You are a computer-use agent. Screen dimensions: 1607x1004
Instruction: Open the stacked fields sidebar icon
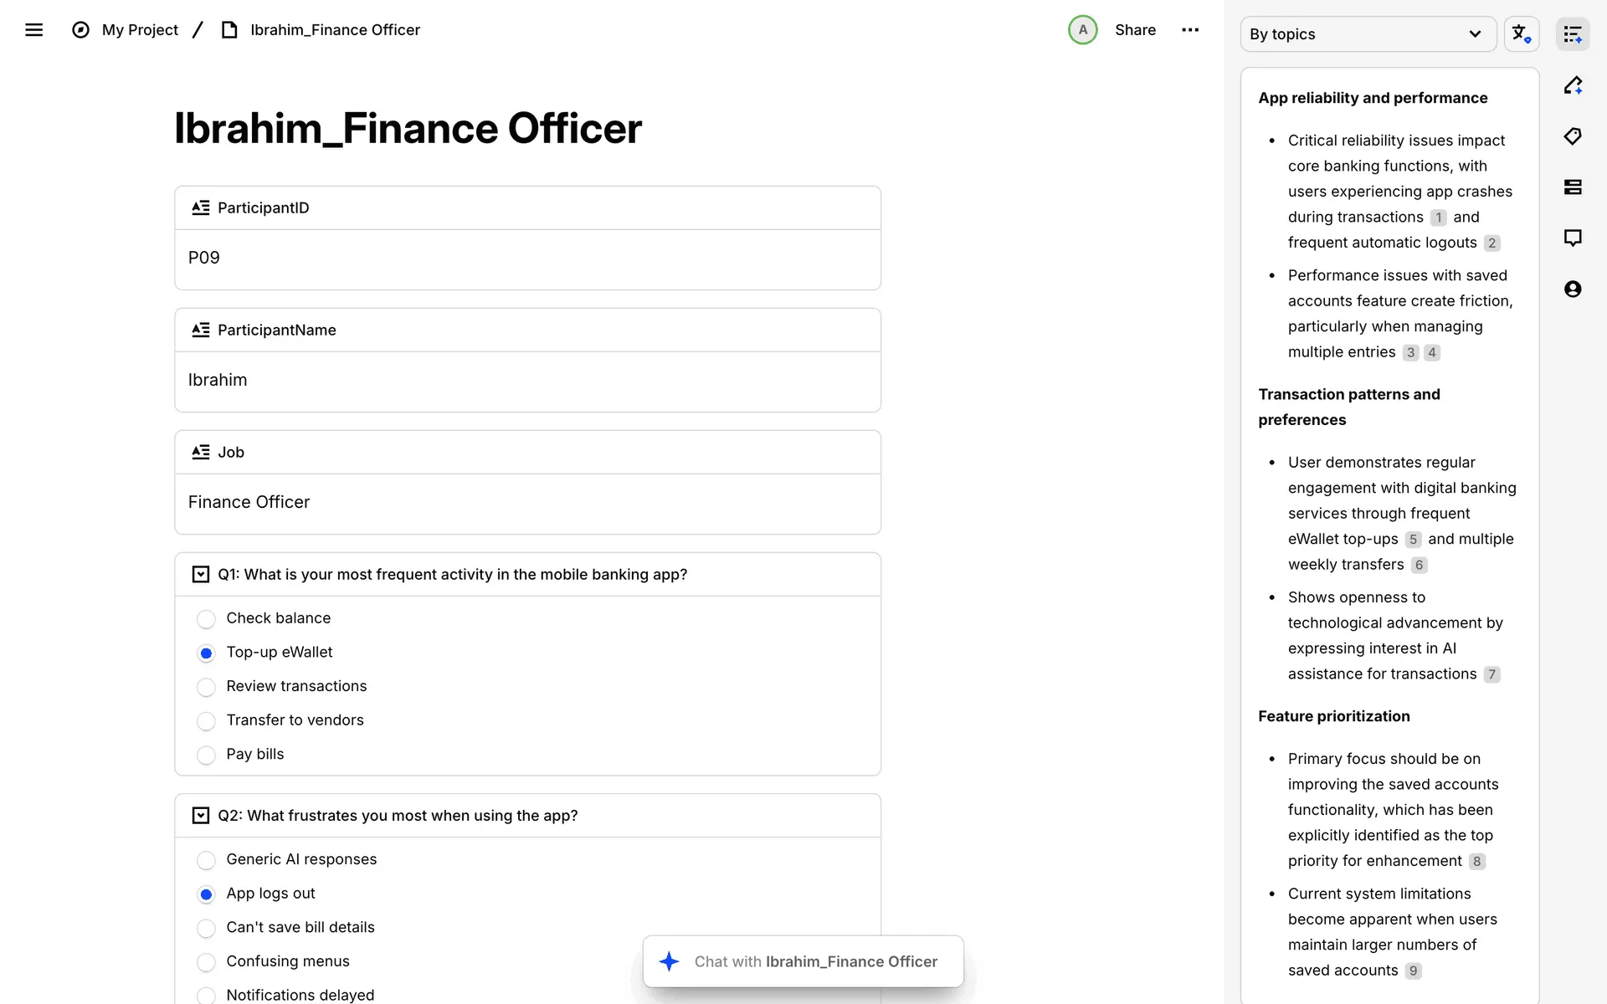click(x=1573, y=187)
